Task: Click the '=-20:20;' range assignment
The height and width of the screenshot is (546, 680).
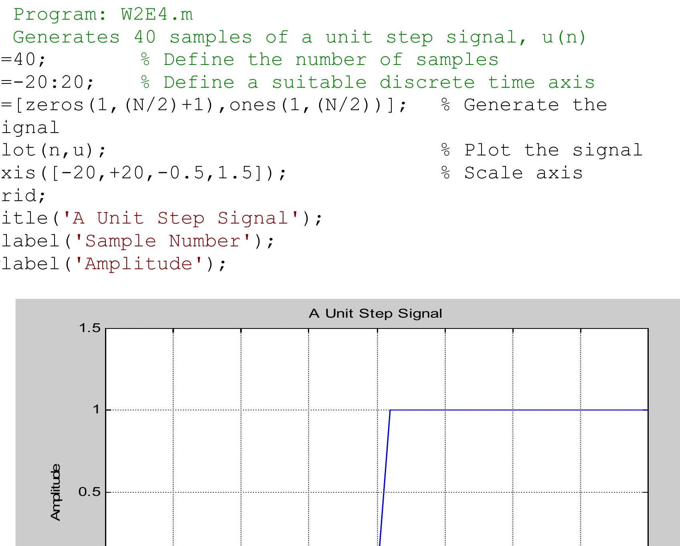Action: coord(47,83)
